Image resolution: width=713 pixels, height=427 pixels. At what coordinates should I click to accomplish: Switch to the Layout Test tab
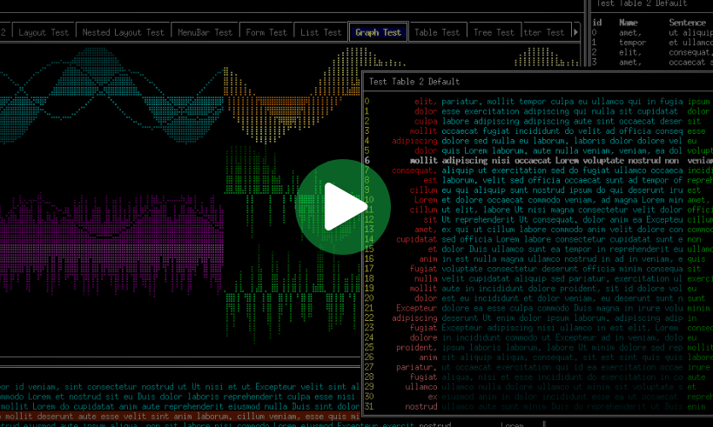(44, 32)
